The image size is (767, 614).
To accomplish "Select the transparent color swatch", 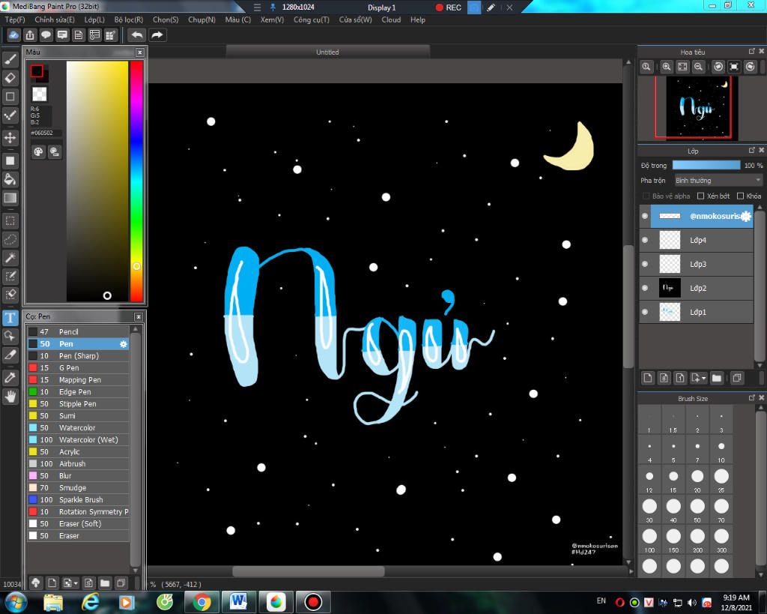I will pos(39,94).
